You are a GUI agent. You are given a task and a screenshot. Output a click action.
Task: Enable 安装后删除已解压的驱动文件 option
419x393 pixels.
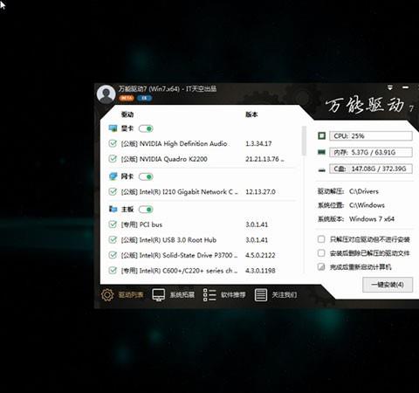[321, 253]
